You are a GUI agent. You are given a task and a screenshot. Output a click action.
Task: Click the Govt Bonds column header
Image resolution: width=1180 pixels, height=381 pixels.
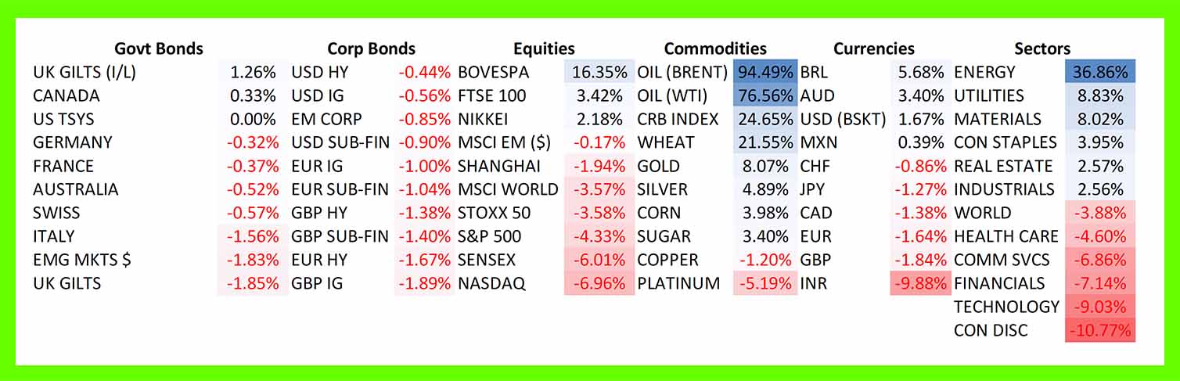click(x=159, y=49)
